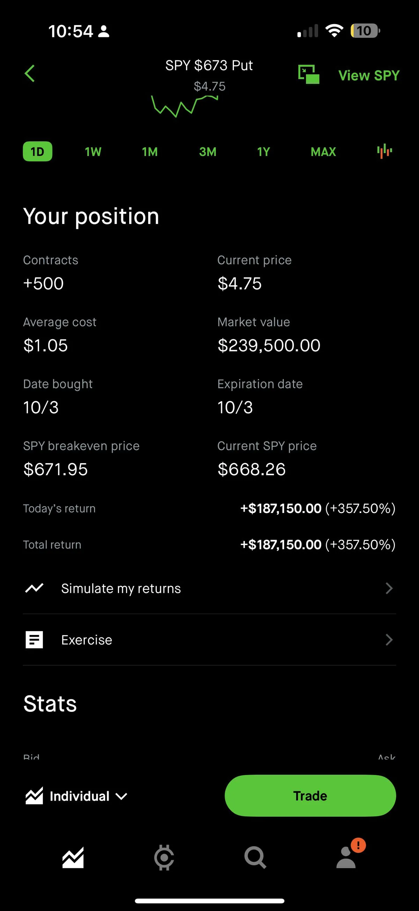Tap the Exercise document icon
This screenshot has width=419, height=911.
(x=34, y=640)
